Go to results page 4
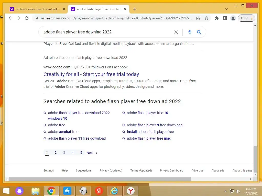 (x=72, y=153)
